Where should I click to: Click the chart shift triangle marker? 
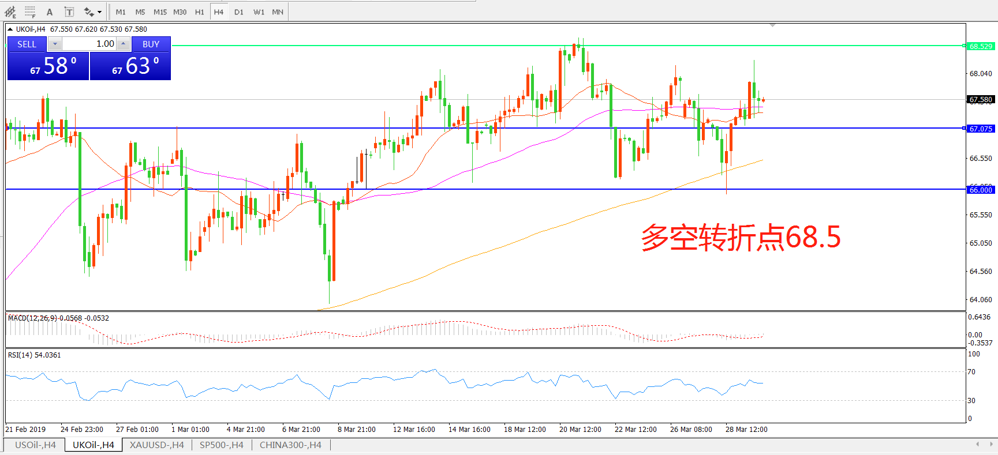[772, 25]
